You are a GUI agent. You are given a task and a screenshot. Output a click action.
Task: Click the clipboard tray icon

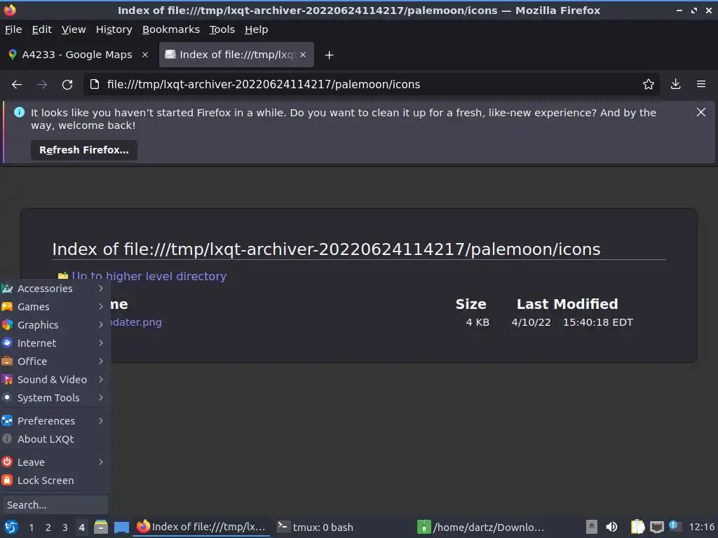[x=637, y=527]
